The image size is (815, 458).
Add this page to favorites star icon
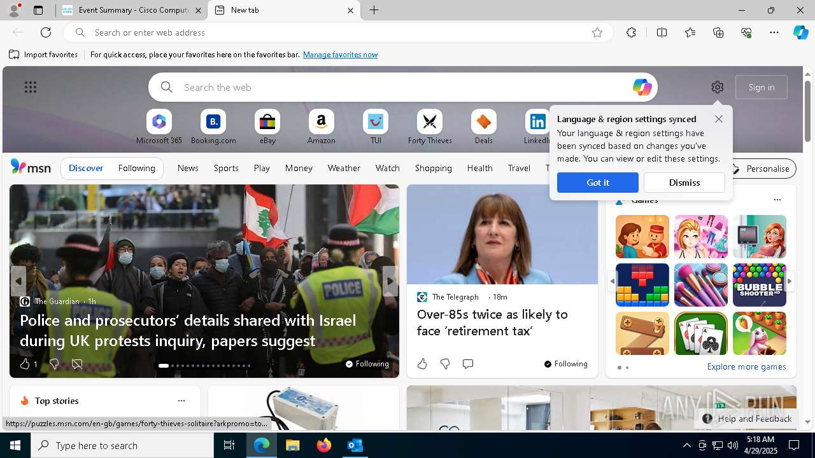coord(597,32)
